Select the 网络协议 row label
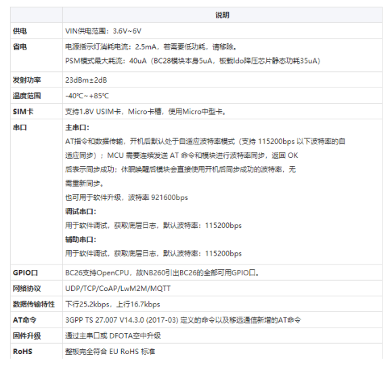Image resolution: width=390 pixels, height=375 pixels. (x=26, y=288)
